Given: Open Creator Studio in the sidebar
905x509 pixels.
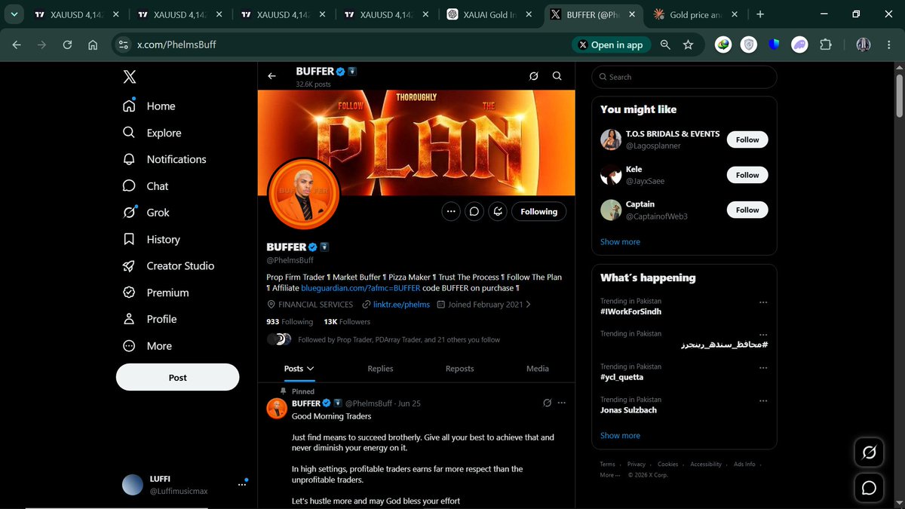Looking at the screenshot, I should click(169, 265).
